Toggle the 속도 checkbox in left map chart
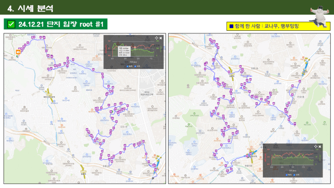The width and height of the screenshot is (334, 188). [127, 66]
